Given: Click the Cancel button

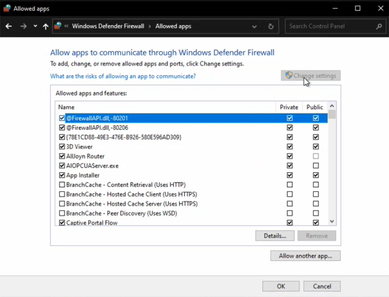Looking at the screenshot, I should click(322, 286).
